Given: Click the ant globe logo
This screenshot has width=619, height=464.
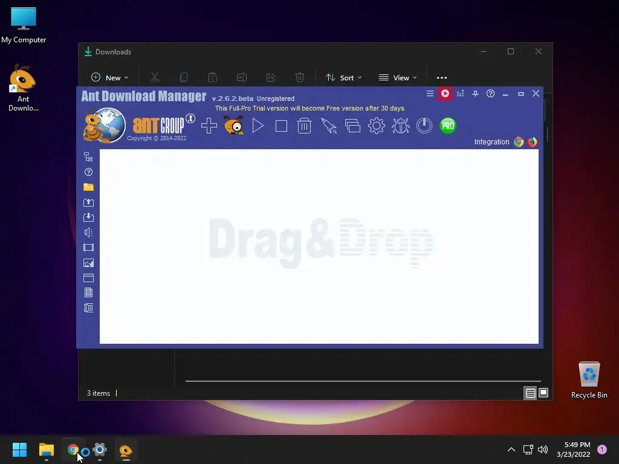Looking at the screenshot, I should coord(104,126).
